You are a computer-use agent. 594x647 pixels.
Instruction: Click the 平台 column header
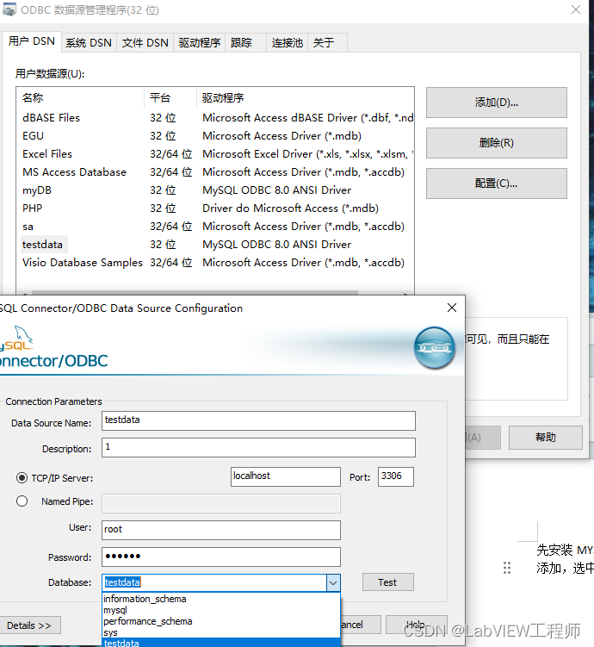pyautogui.click(x=170, y=98)
